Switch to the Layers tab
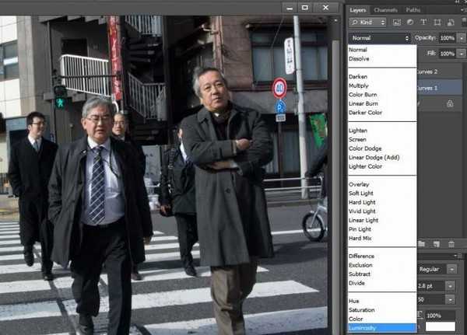 click(358, 10)
